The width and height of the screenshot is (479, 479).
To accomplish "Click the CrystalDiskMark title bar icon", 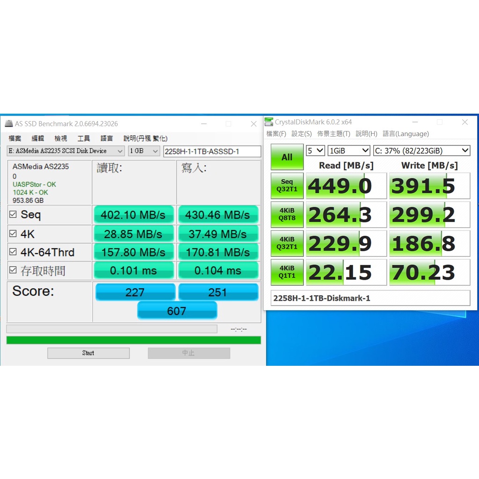I will coord(269,122).
